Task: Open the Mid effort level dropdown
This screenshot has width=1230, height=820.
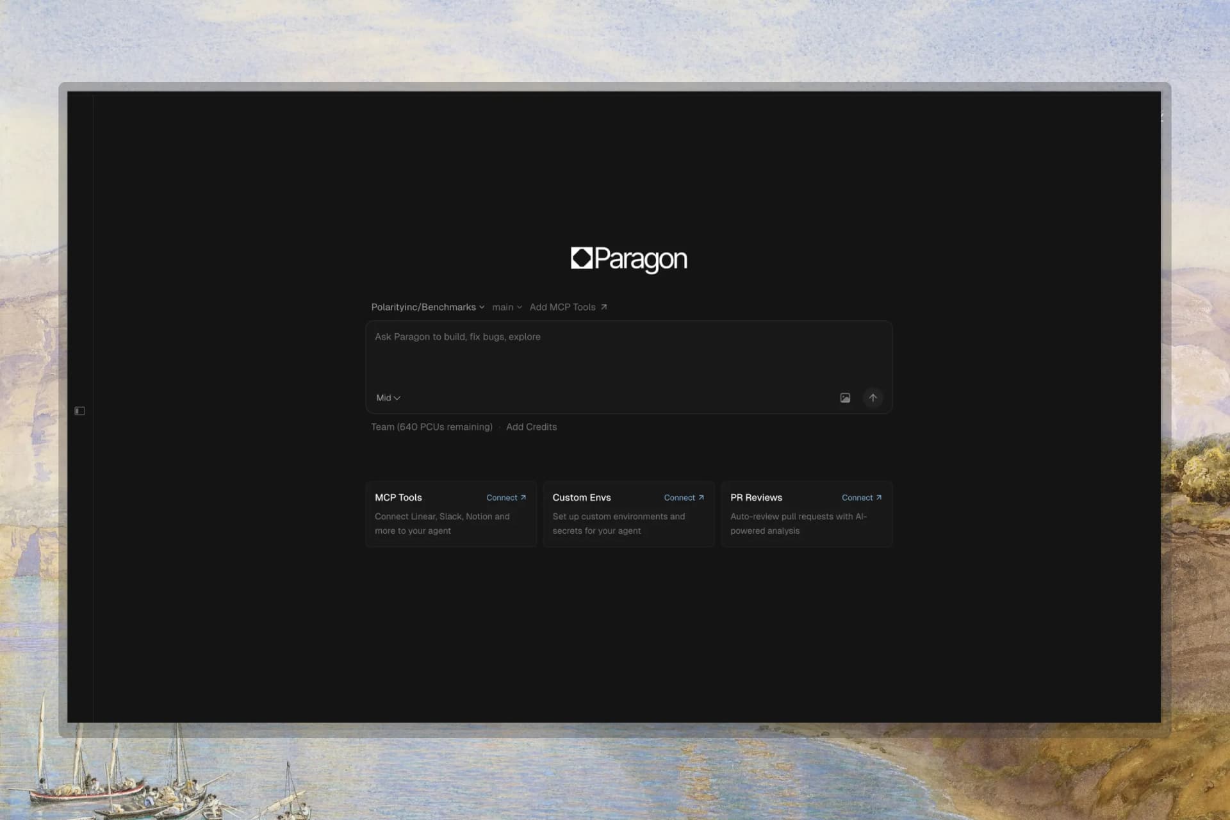Action: pos(387,397)
